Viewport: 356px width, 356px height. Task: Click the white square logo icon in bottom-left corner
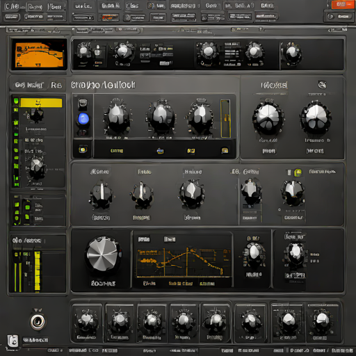point(13,341)
